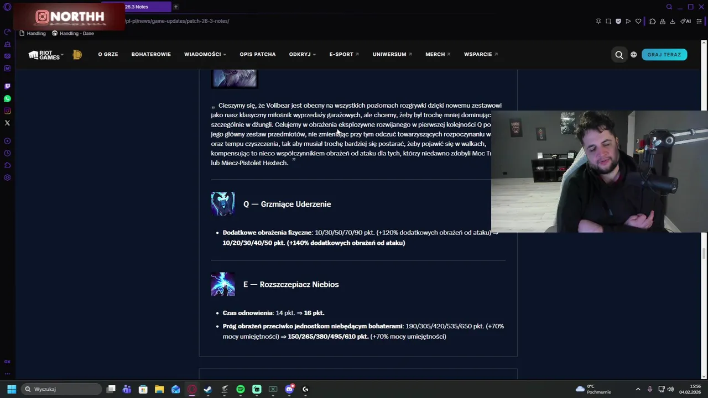Click the 'Dodatkowe obrażenia fizyczne' text
The height and width of the screenshot is (398, 708).
[267, 233]
